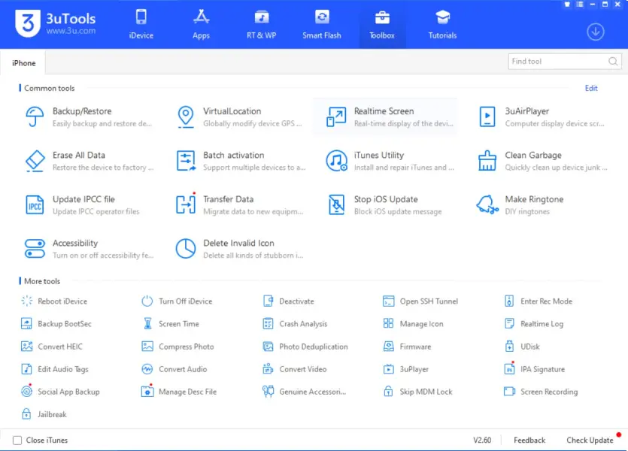Screen dimensions: 628x451
Task: Open the list menu icon in title bar
Action: pos(580,5)
